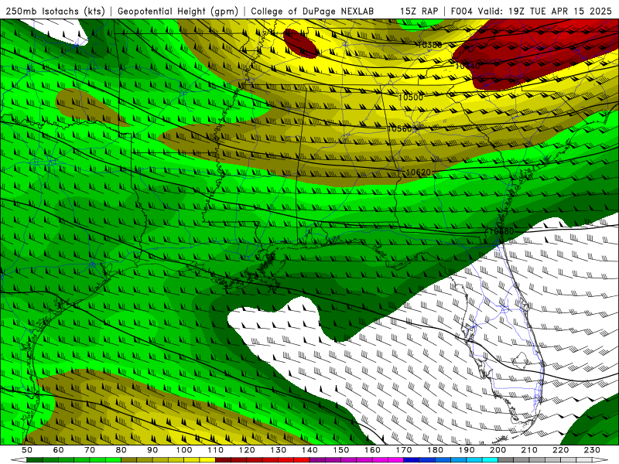Viewport: 619px width, 464px height.
Task: Click the 190 value on the color scale
Action: tap(467, 450)
